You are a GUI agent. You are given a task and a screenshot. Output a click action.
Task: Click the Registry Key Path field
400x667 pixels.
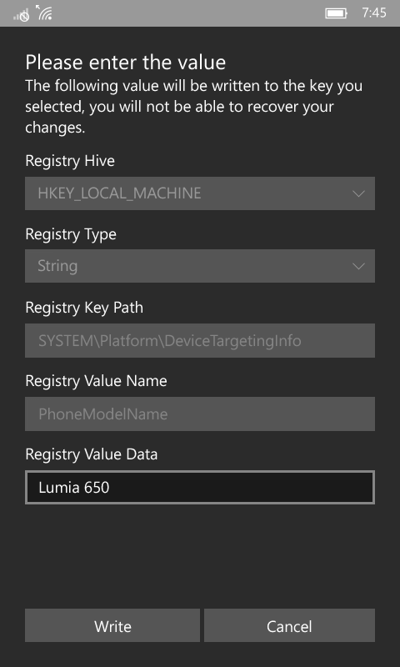pos(200,341)
